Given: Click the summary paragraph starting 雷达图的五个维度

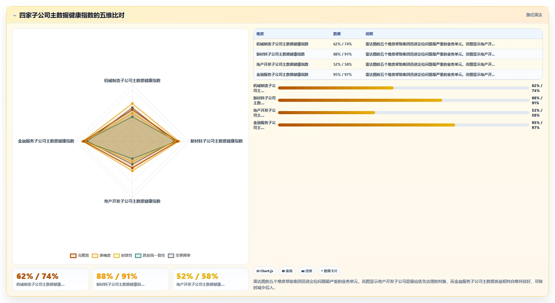Looking at the screenshot, I should pos(398,284).
